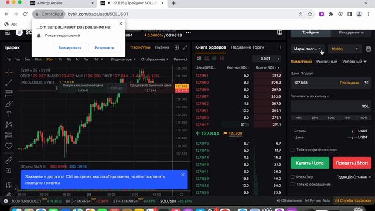Open the three-dot more menu in ticker bar

click(x=189, y=33)
